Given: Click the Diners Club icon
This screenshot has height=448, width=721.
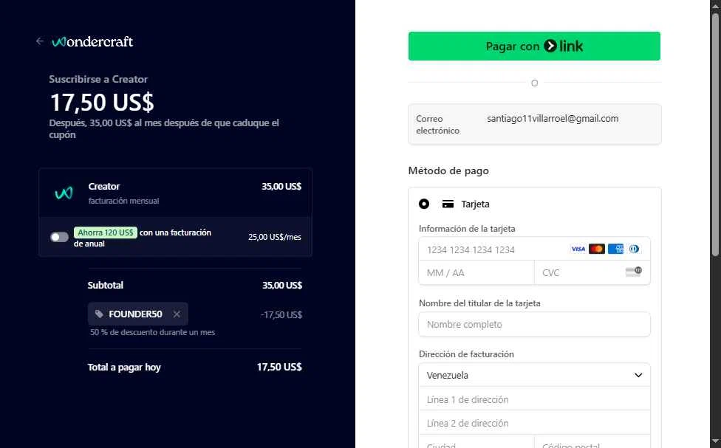Looking at the screenshot, I should (634, 249).
